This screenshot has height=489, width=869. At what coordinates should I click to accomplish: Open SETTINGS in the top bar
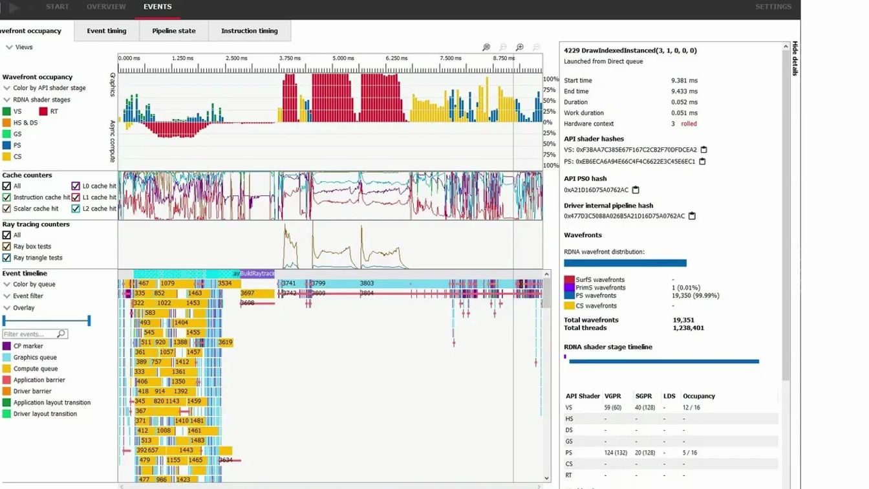pyautogui.click(x=773, y=7)
